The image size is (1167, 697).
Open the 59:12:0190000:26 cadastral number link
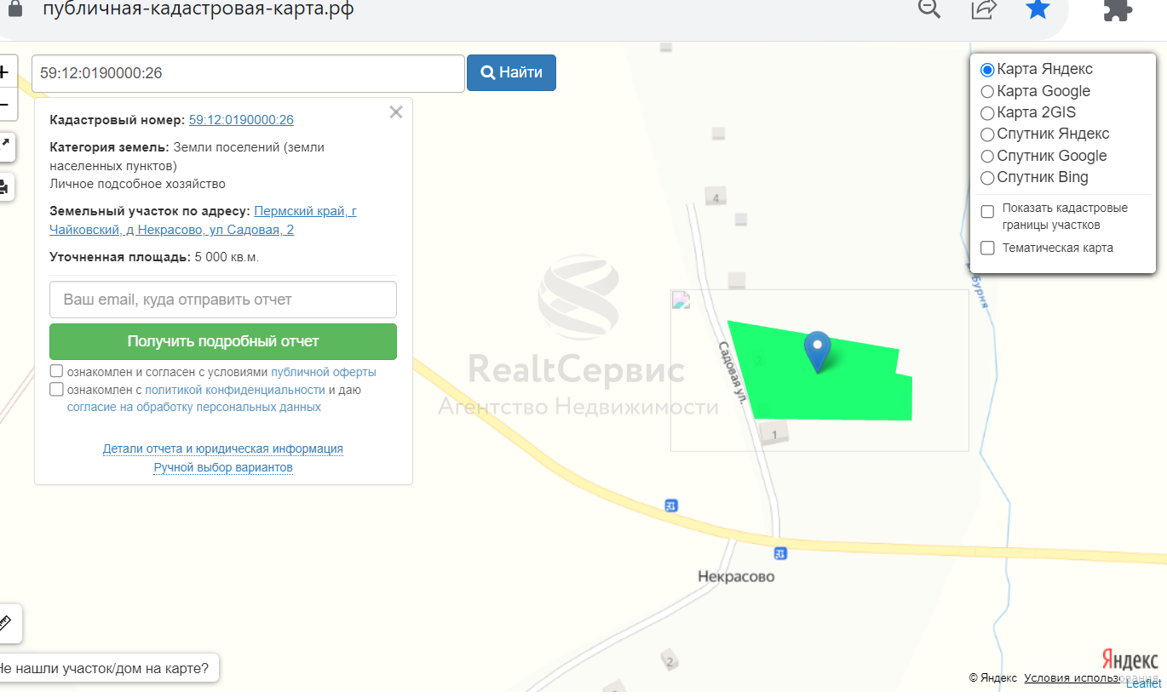click(x=241, y=120)
